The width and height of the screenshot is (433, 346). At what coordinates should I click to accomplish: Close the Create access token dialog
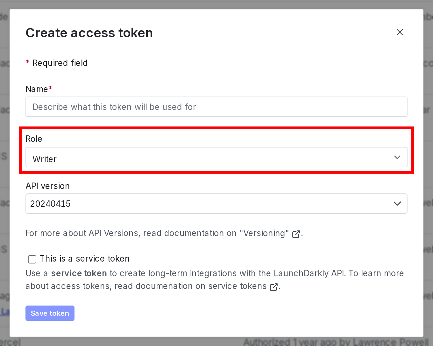pyautogui.click(x=400, y=32)
